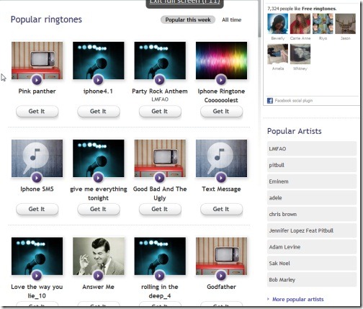Play the Iphone SMS ringtone preview

[x=37, y=178]
